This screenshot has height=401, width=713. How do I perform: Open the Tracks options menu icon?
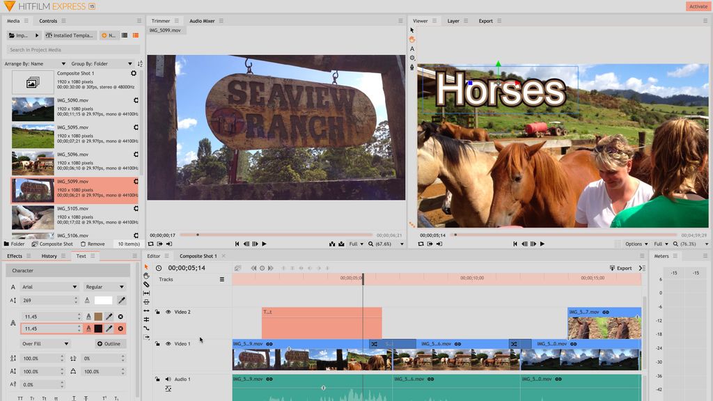coord(222,279)
